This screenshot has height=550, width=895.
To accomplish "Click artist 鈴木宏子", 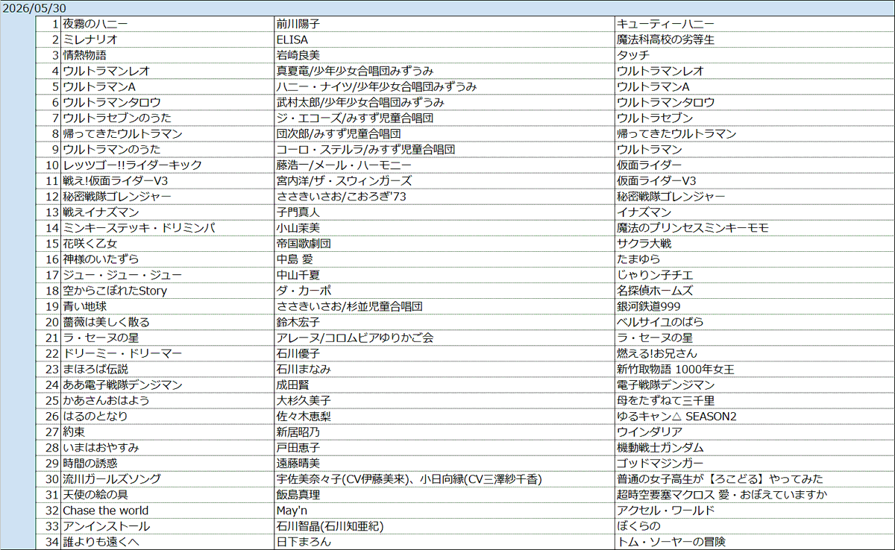I will pyautogui.click(x=298, y=321).
